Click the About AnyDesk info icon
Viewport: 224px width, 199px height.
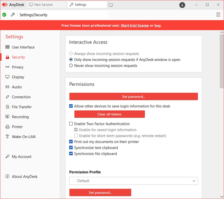7,176
